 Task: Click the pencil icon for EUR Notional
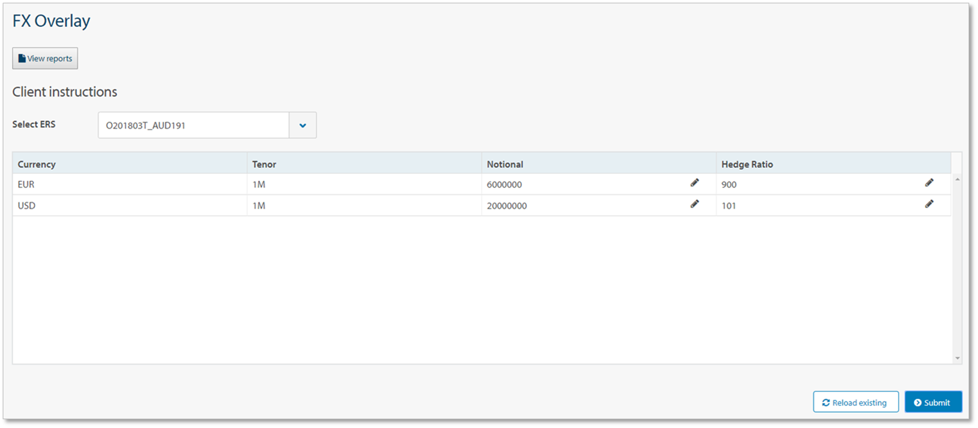(x=695, y=183)
